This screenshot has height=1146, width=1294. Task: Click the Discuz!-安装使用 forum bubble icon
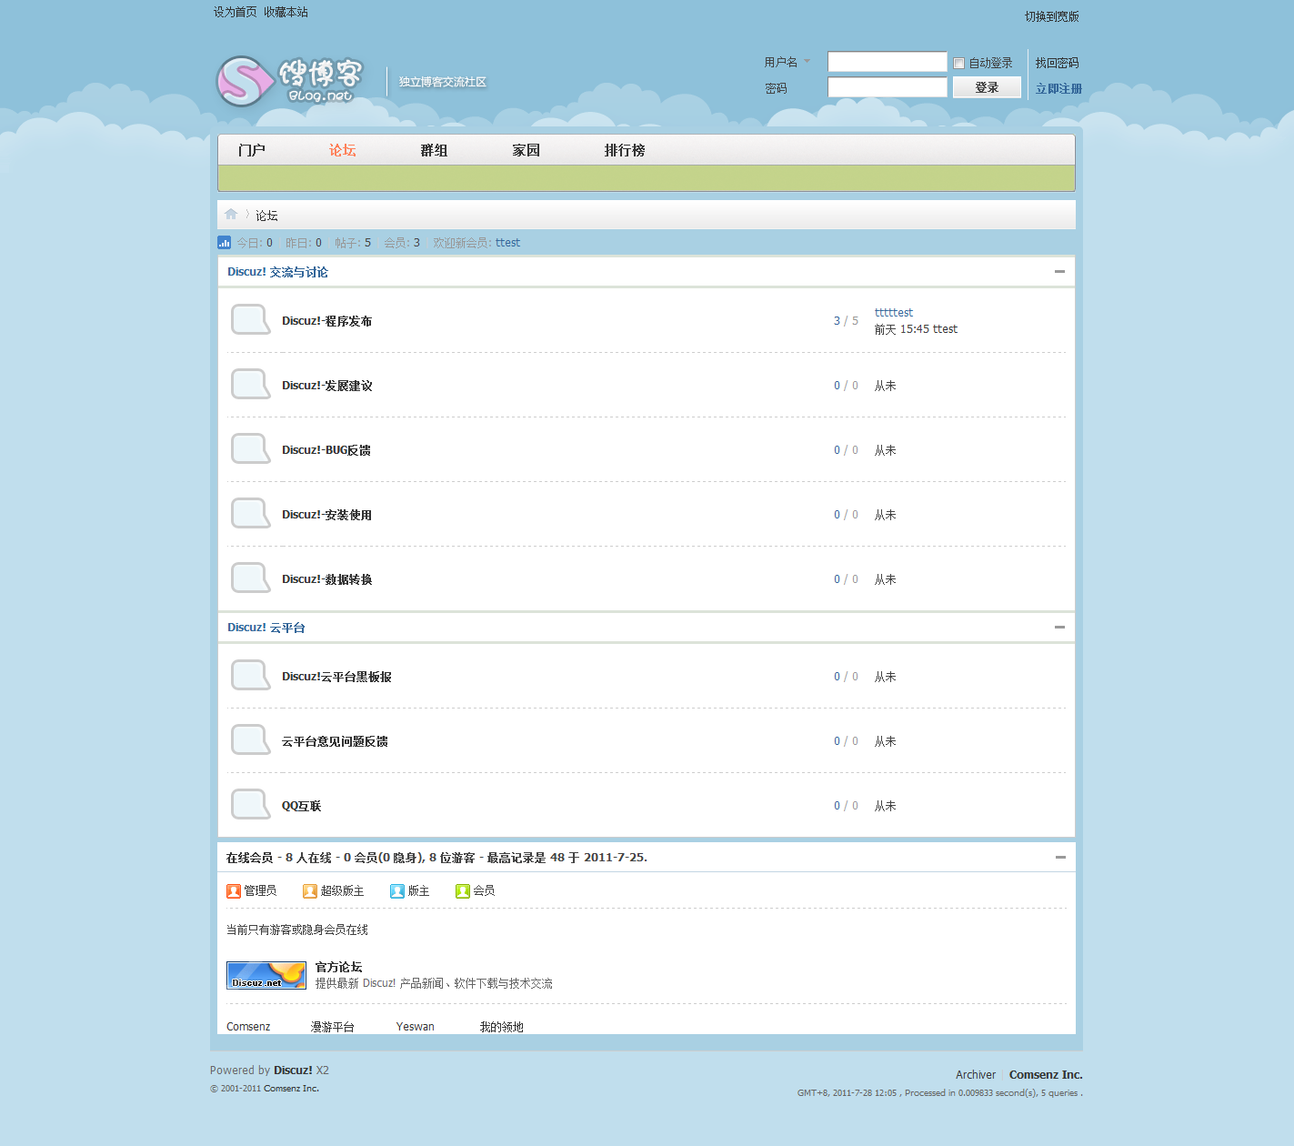250,514
